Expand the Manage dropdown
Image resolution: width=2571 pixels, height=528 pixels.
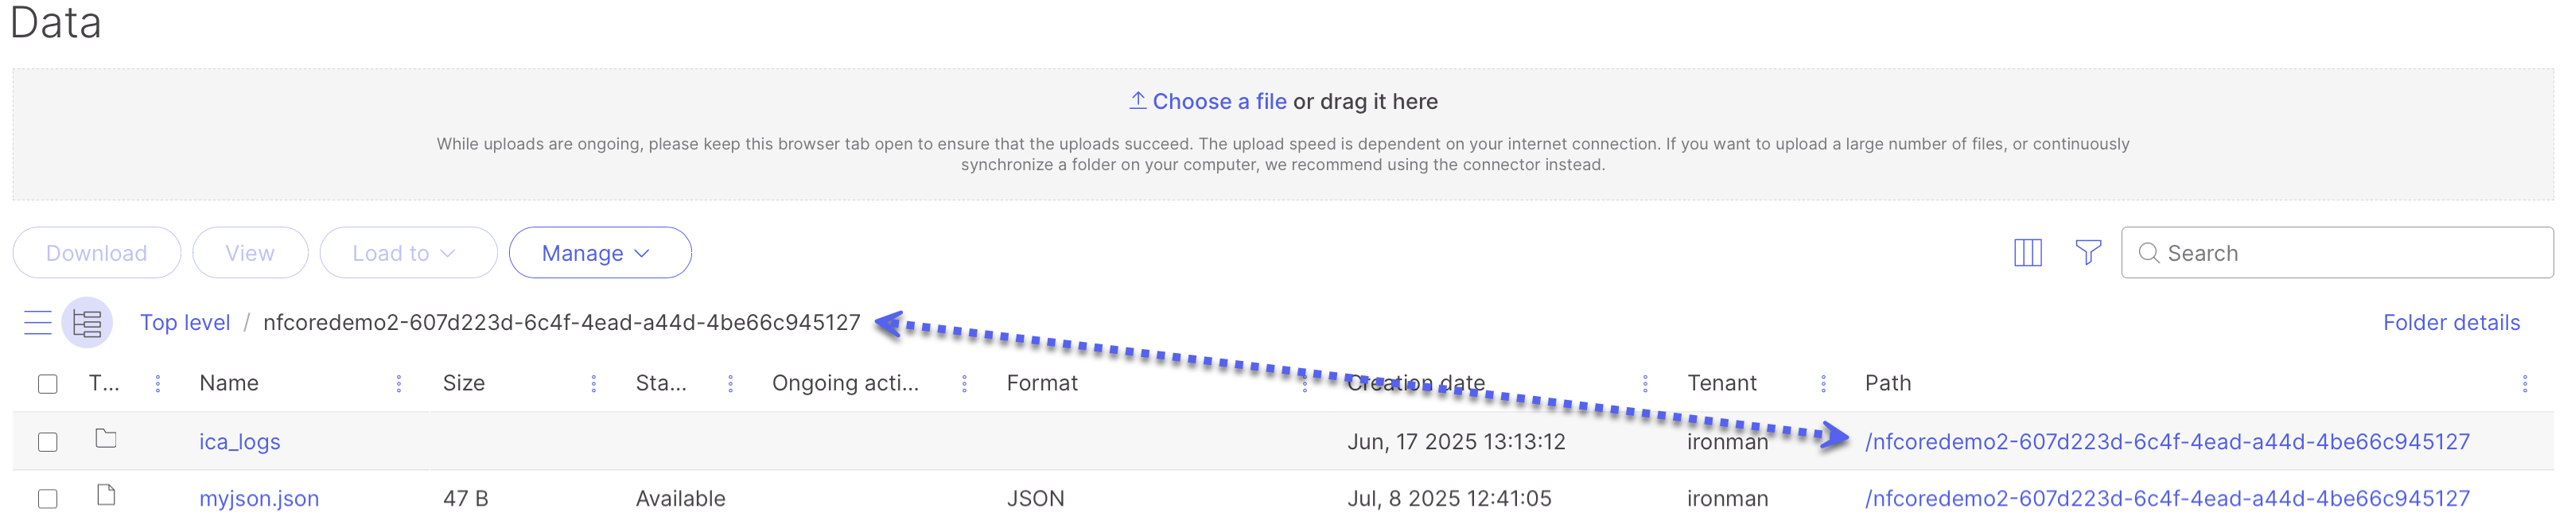(599, 254)
